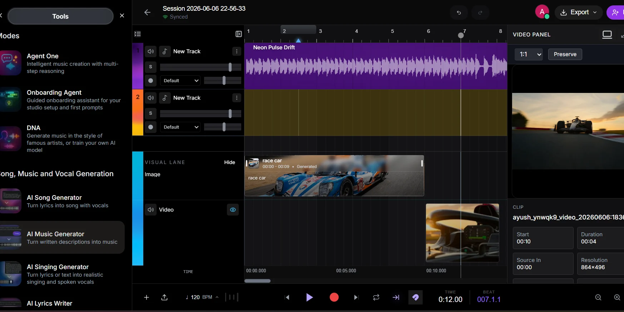The image size is (624, 312).
Task: Toggle the purple snap tool button
Action: click(415, 297)
